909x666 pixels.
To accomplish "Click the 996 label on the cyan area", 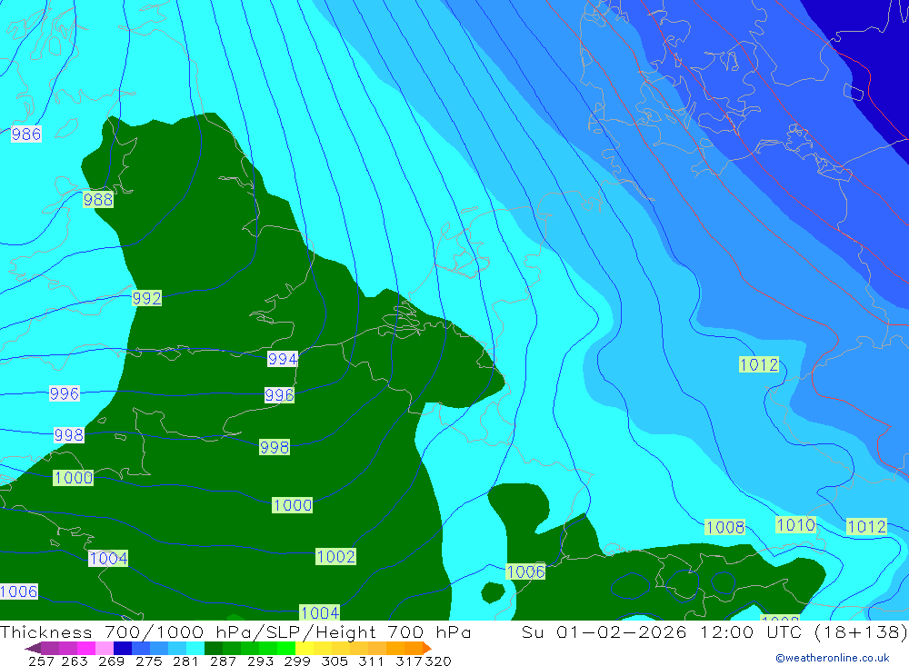I will click(64, 393).
